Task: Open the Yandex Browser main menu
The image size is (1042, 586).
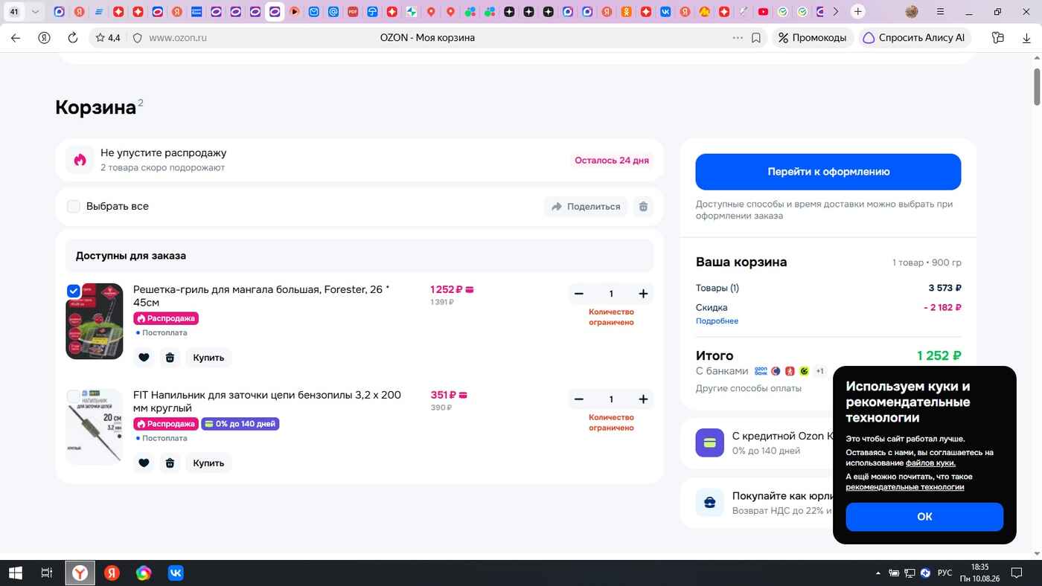Action: tap(941, 12)
